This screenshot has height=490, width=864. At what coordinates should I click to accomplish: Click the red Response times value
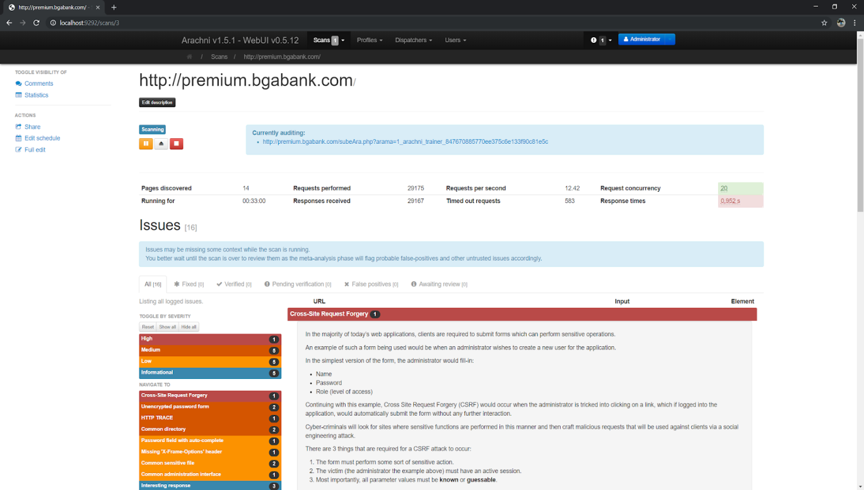[730, 201]
